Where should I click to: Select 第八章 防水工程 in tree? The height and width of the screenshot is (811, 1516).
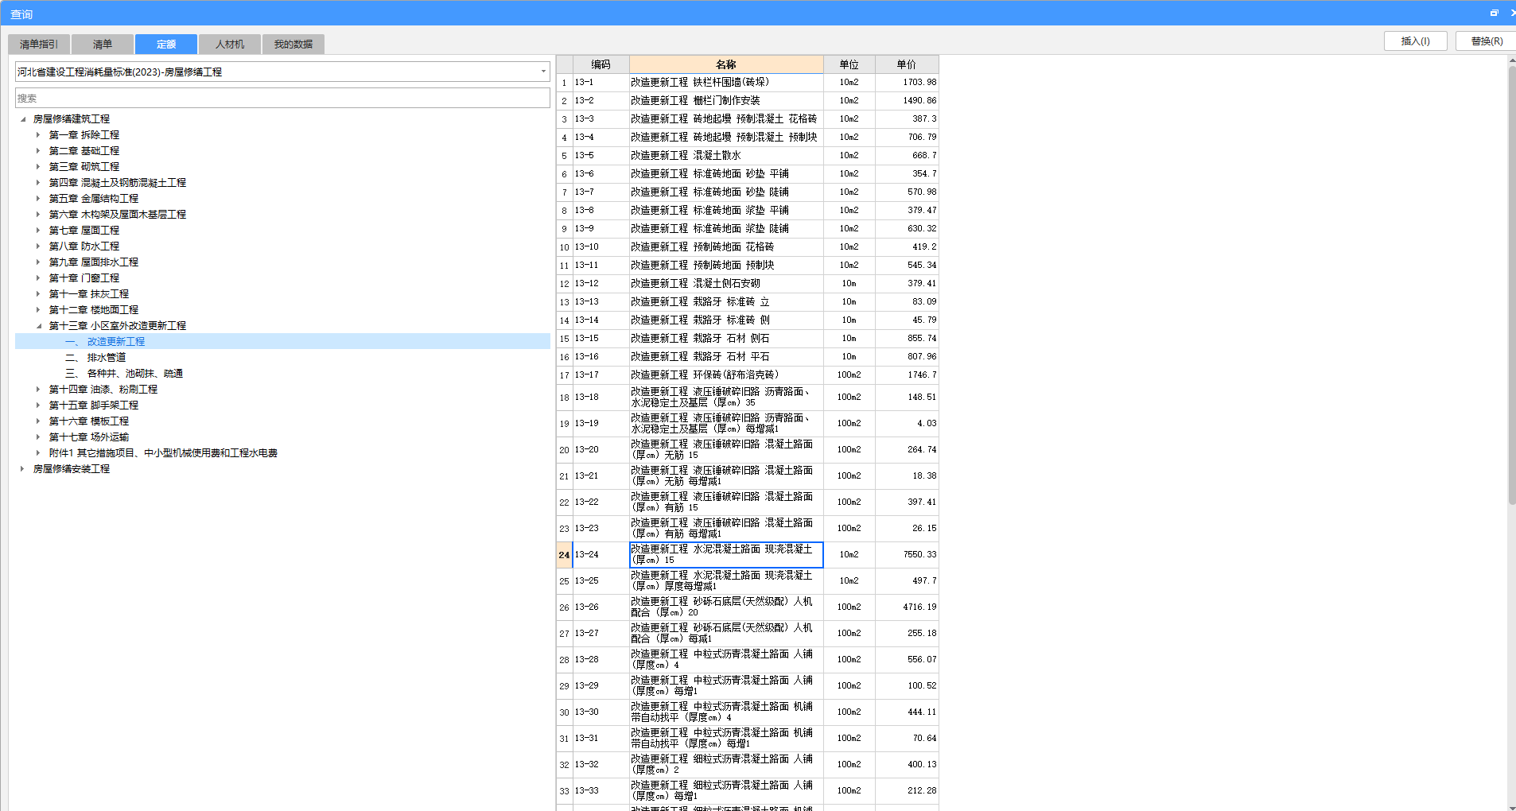[84, 246]
